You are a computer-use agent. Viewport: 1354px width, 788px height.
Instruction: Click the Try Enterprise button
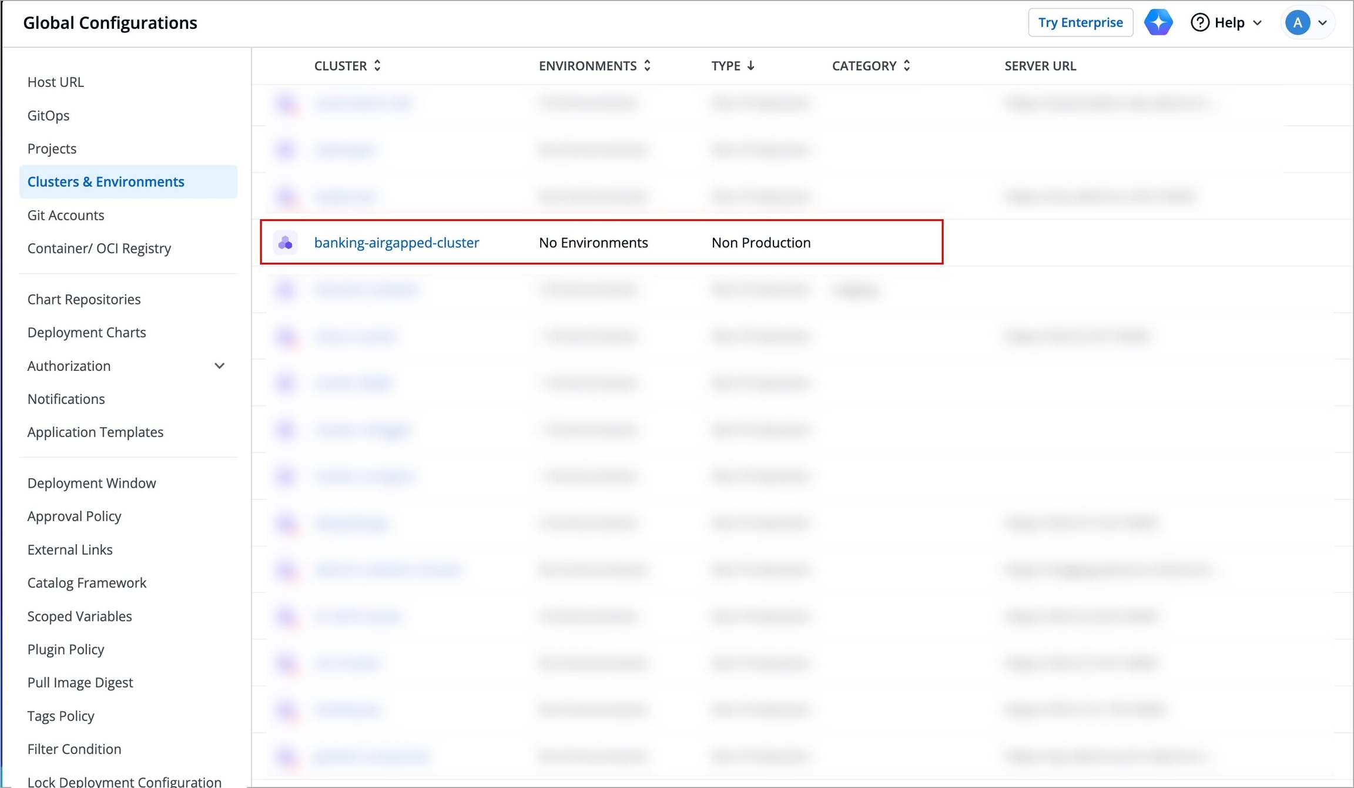tap(1080, 22)
